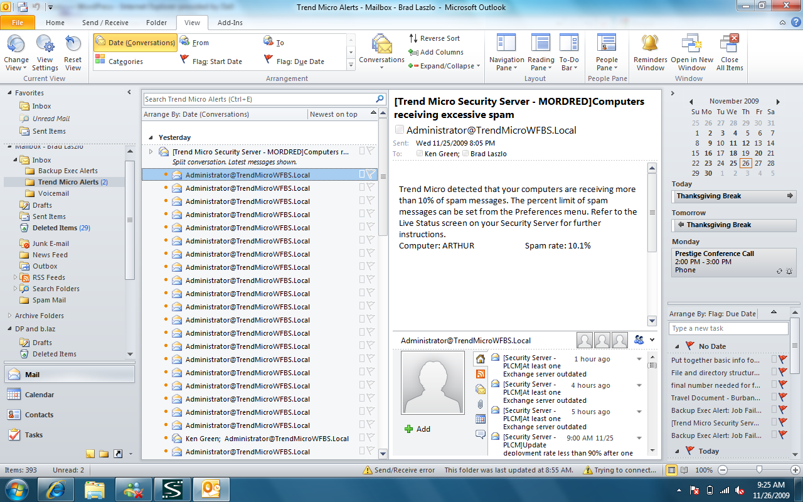The height and width of the screenshot is (502, 803).
Task: Toggle the Ken Green recipient presence checkbox
Action: [x=420, y=154]
